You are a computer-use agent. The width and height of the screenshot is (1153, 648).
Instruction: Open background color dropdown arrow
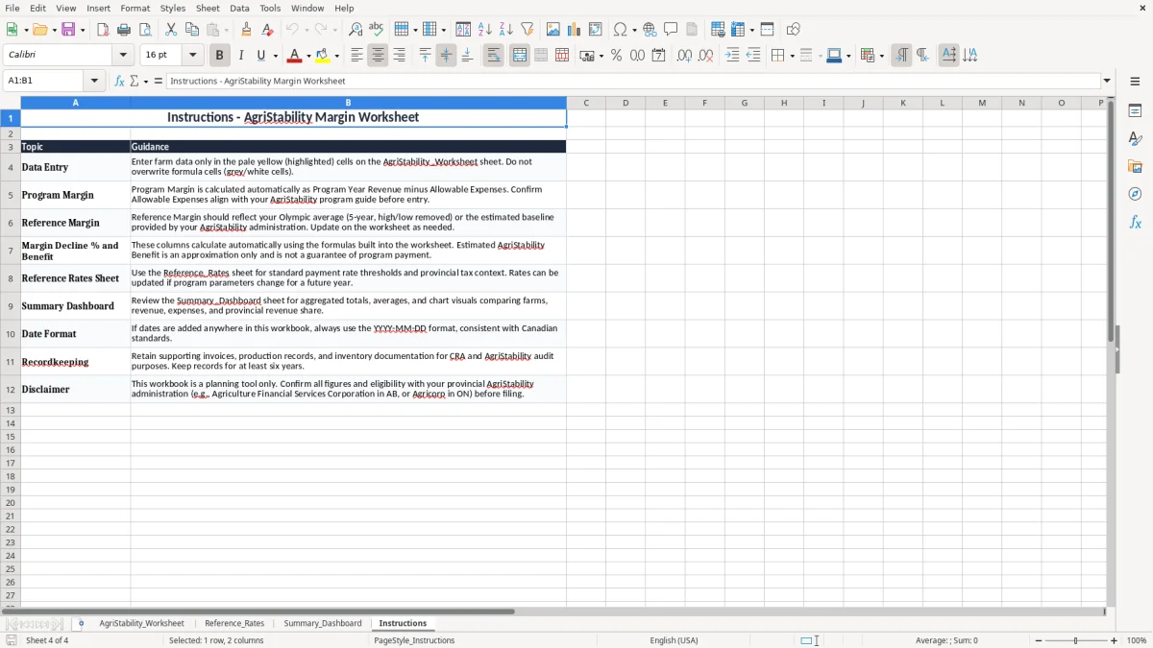coord(336,56)
